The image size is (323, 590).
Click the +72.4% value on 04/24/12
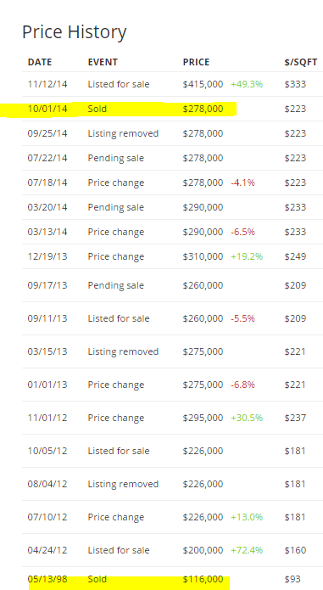pos(247,550)
